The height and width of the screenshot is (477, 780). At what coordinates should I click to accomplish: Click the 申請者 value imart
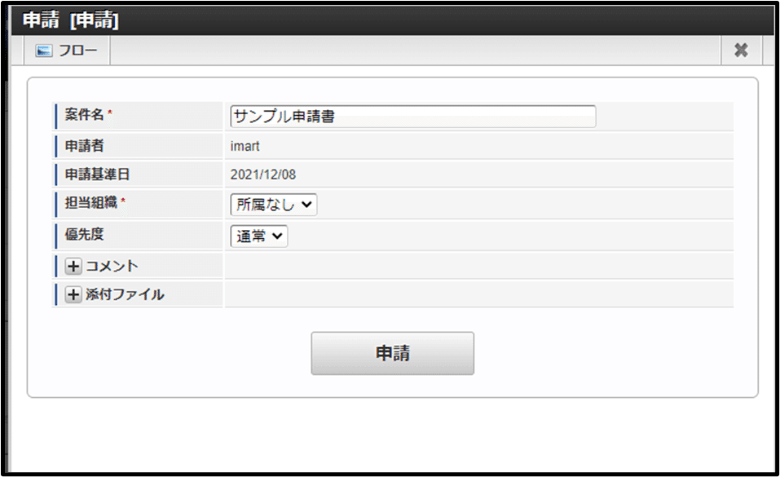[x=245, y=146]
